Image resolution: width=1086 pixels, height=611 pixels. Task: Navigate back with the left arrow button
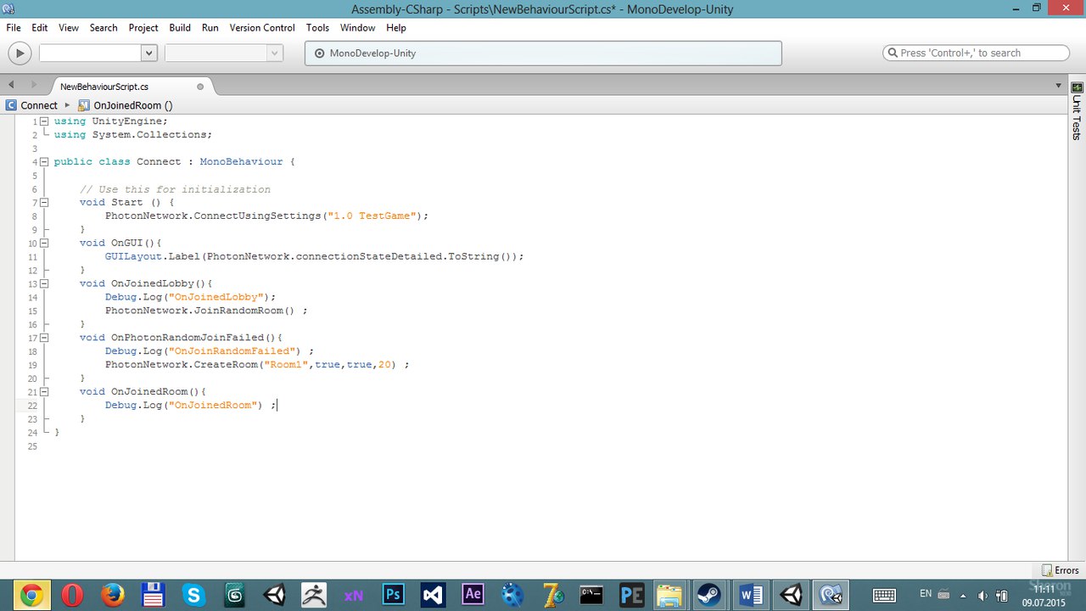11,85
